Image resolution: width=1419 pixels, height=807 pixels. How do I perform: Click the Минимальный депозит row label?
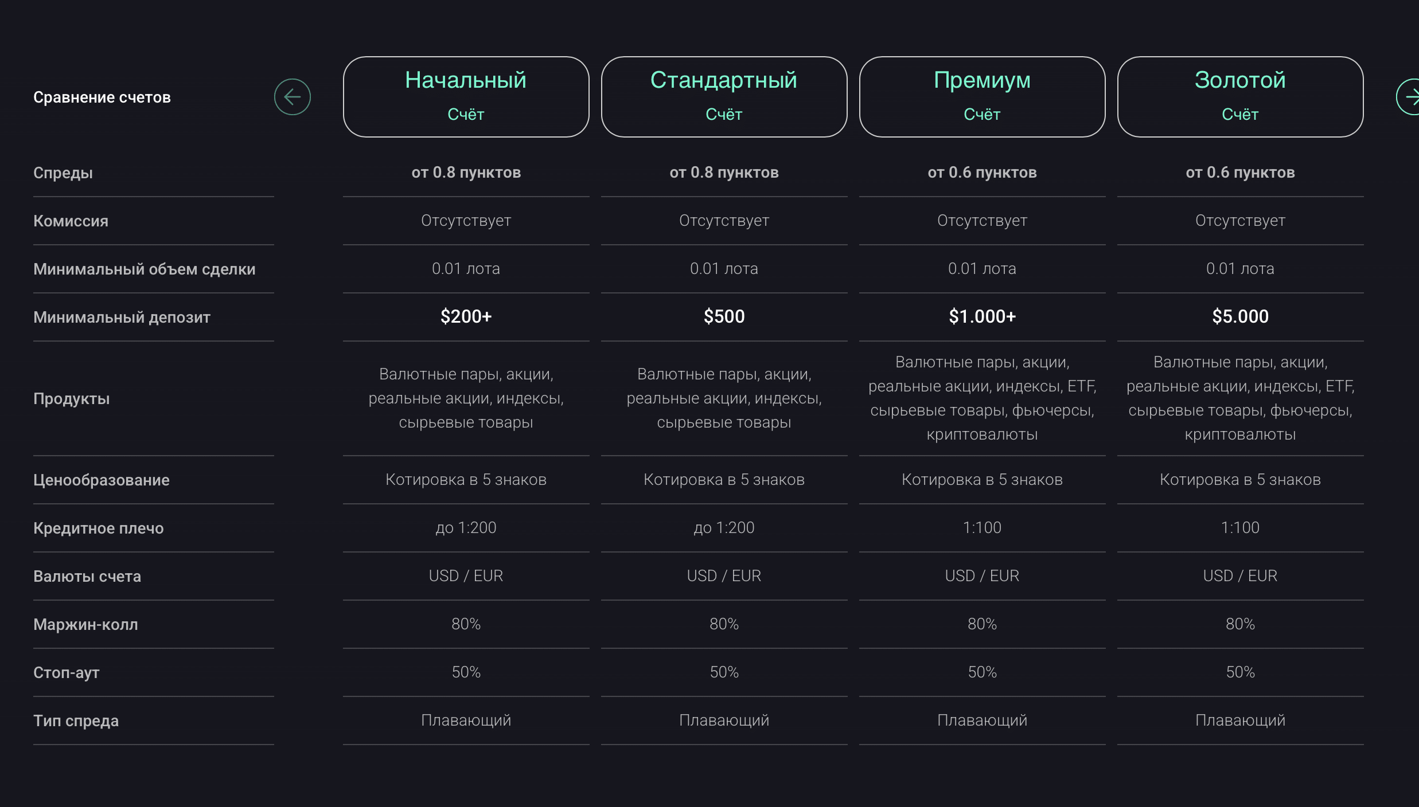(122, 317)
